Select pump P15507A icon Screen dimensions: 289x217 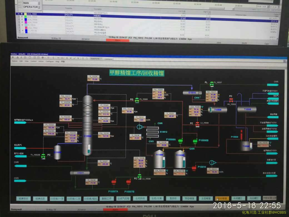click(114, 182)
